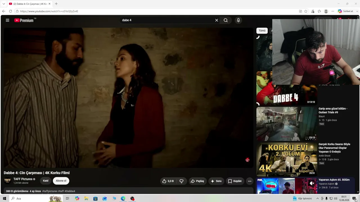360x202 pixels.
Task: Open the Edge settings and more ellipsis
Action: coord(333,11)
